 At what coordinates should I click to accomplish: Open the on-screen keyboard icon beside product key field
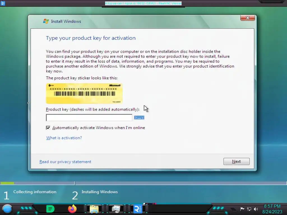tap(139, 118)
